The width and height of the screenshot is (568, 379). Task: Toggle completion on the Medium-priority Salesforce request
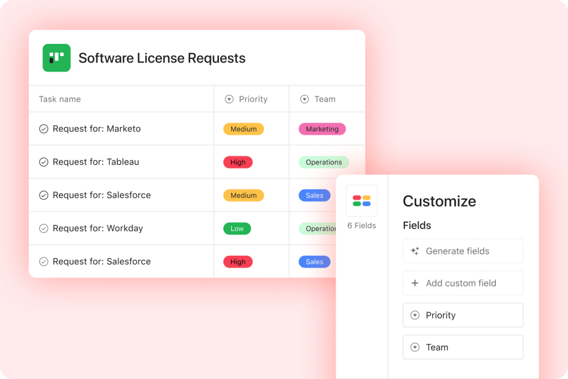tap(43, 195)
